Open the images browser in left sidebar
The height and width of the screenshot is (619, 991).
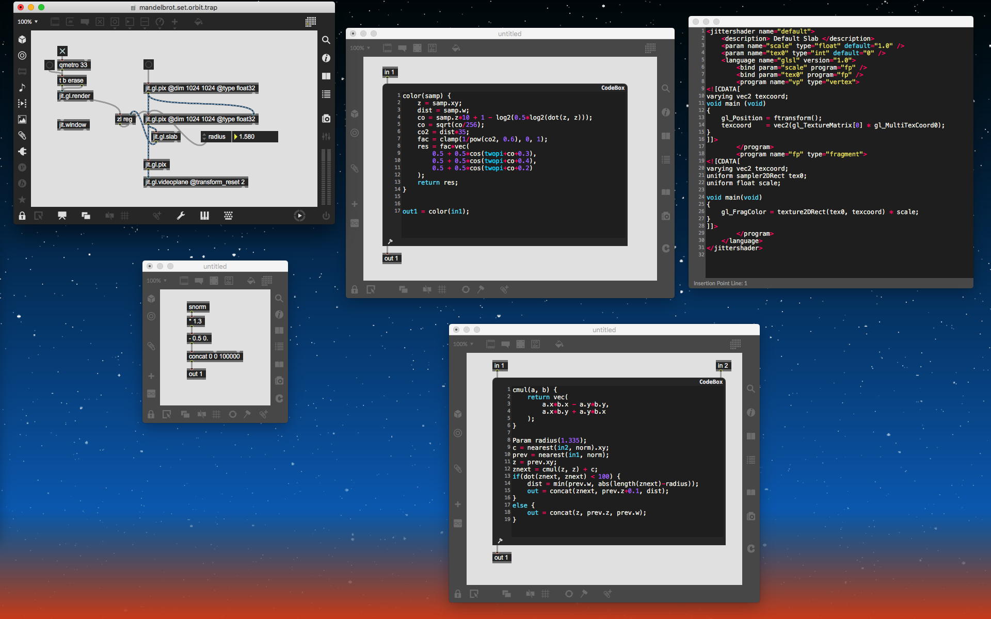point(22,120)
